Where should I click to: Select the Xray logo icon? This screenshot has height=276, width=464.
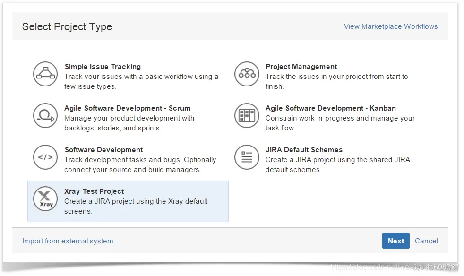(x=45, y=198)
